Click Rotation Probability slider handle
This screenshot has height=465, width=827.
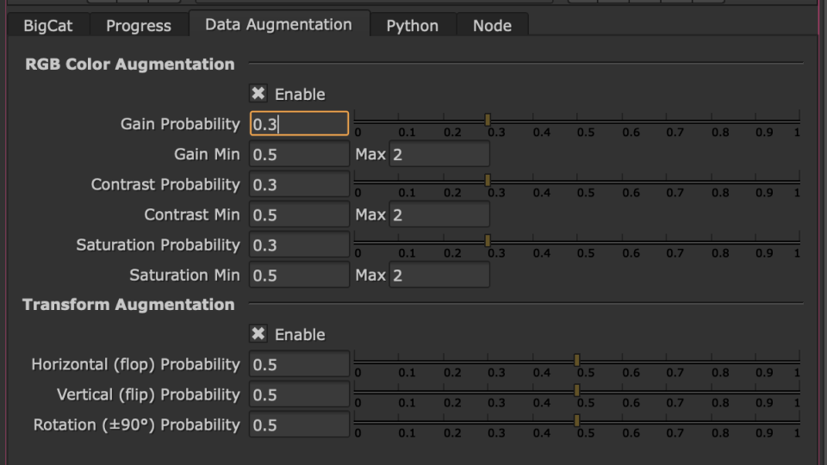577,420
